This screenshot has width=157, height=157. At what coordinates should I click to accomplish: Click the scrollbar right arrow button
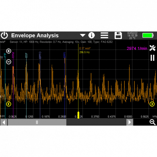[130, 122]
